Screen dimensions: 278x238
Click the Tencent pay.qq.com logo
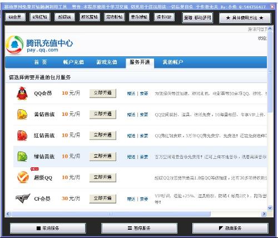[x=39, y=45]
